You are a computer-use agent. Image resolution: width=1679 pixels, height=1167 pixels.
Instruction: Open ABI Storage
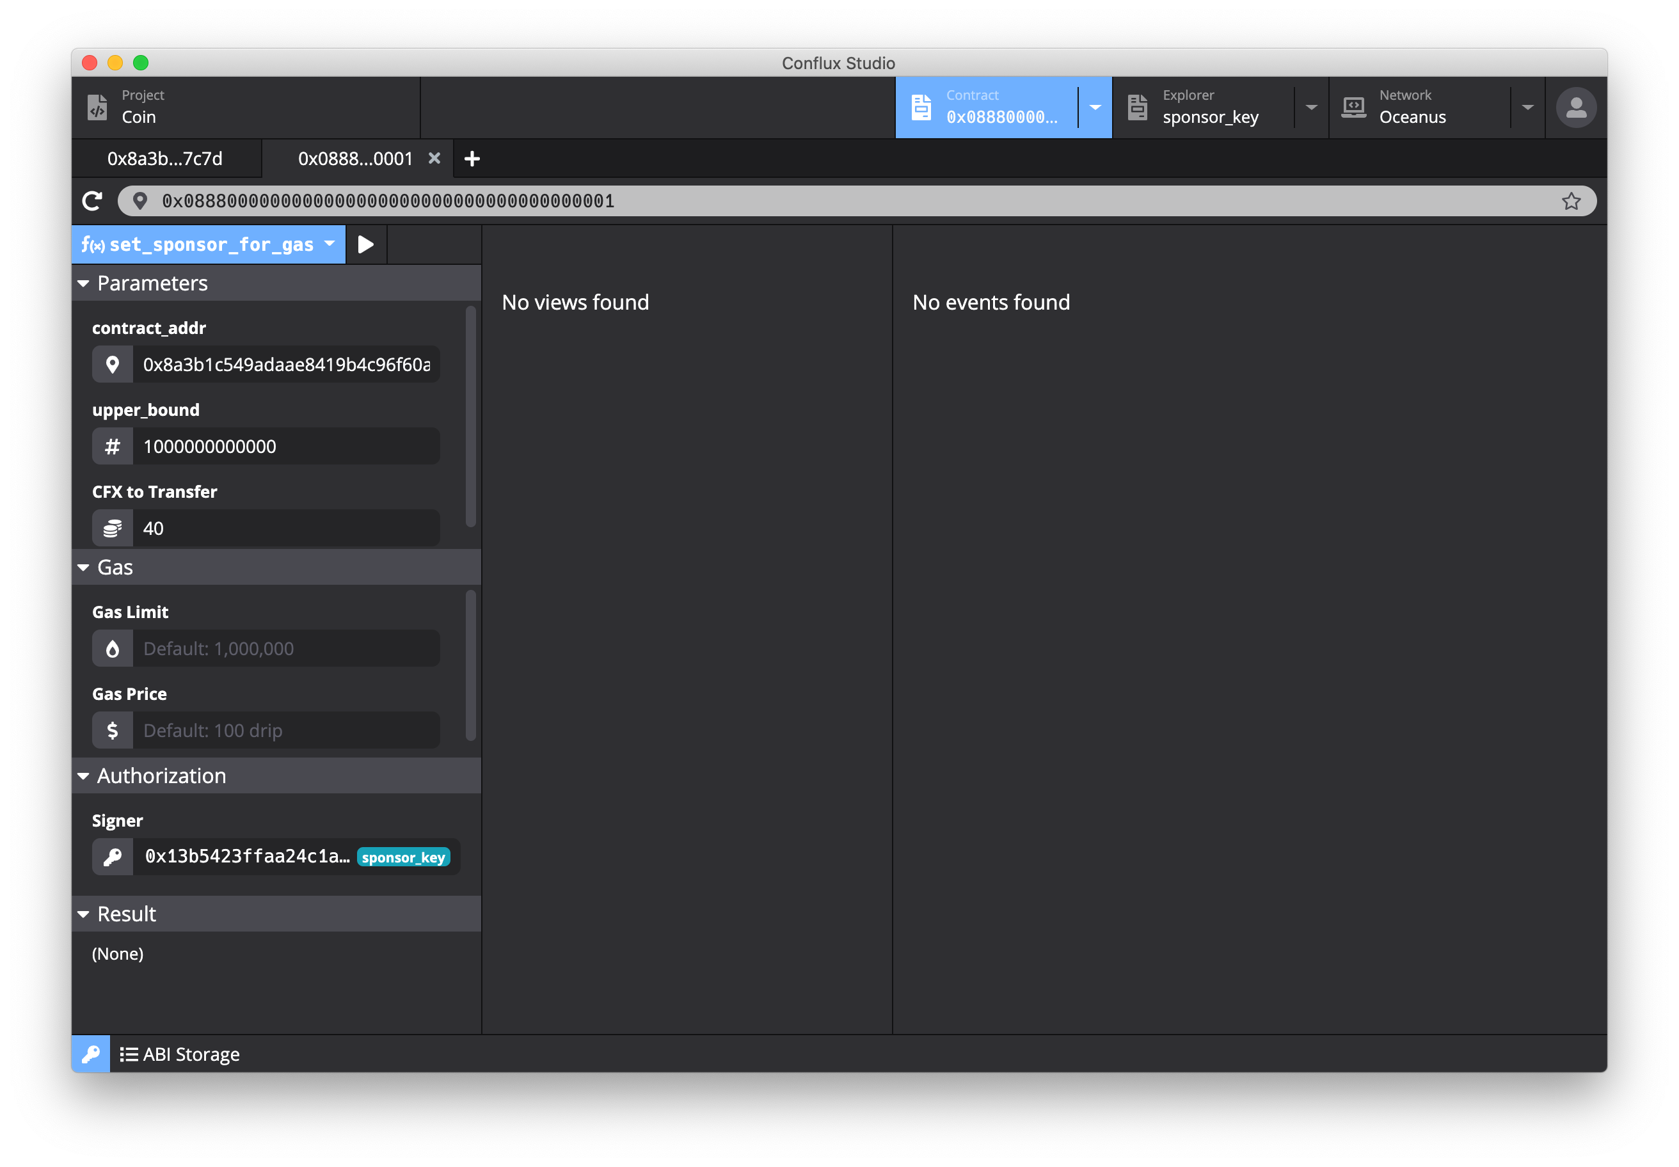coord(180,1054)
